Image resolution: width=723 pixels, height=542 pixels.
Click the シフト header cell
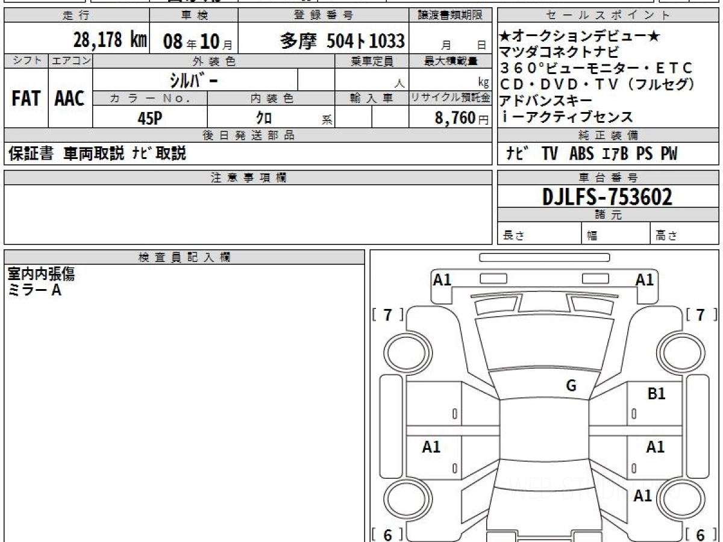click(26, 61)
